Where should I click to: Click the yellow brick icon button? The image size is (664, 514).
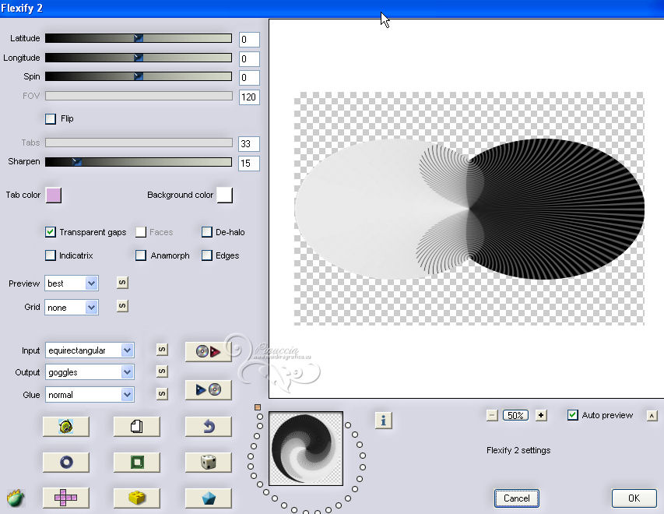point(137,498)
